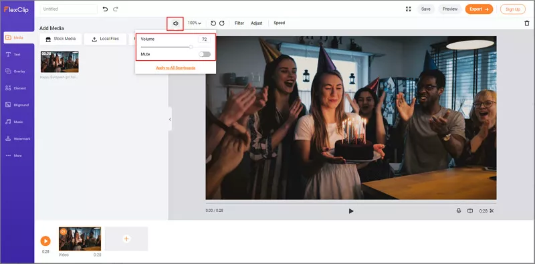Click the volume value field showing 72
The width and height of the screenshot is (535, 264).
[x=205, y=39]
